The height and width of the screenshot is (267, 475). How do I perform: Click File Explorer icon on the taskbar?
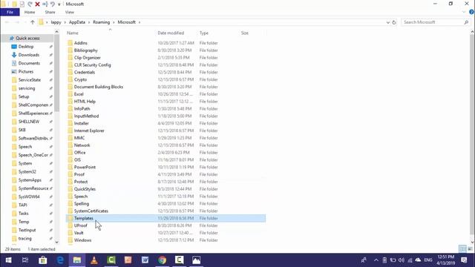tap(77, 260)
